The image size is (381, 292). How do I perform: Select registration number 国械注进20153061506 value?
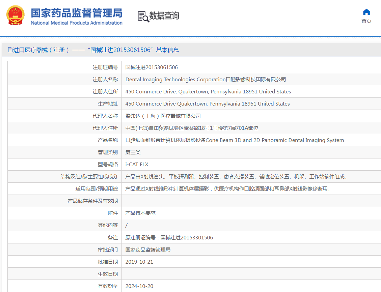point(152,67)
